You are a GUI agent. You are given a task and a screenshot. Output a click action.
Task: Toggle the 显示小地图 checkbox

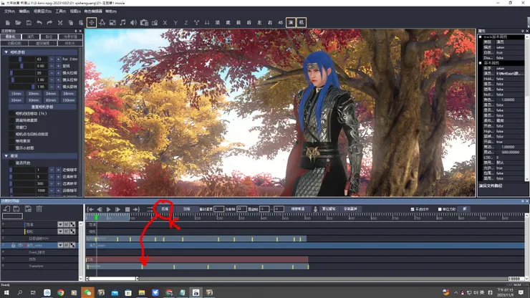(12, 148)
